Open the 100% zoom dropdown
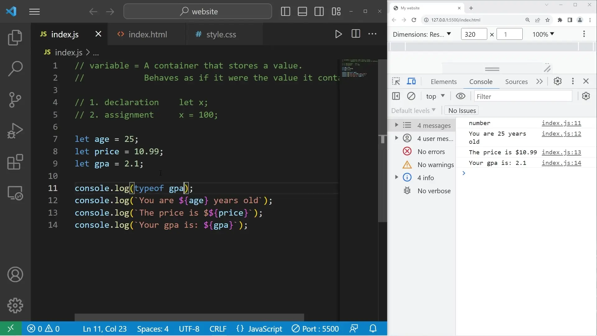This screenshot has height=336, width=597. pyautogui.click(x=543, y=34)
